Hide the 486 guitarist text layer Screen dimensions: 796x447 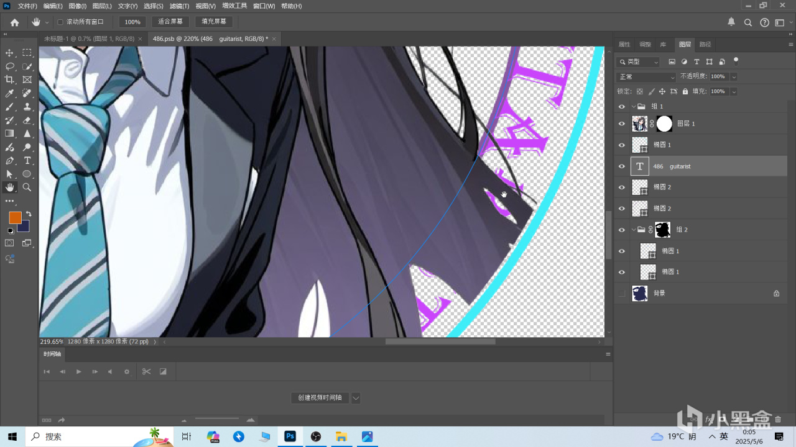(621, 166)
